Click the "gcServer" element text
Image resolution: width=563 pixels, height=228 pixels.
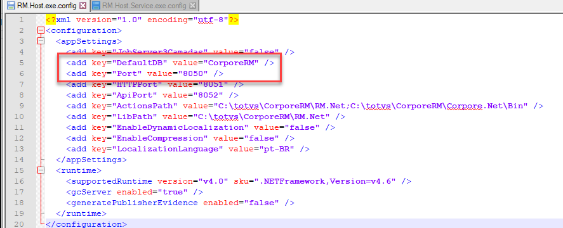[x=91, y=192]
